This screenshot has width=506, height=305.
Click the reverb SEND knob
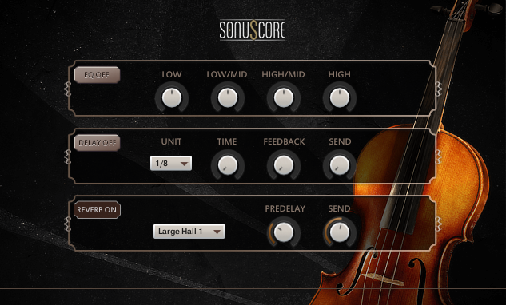340,232
